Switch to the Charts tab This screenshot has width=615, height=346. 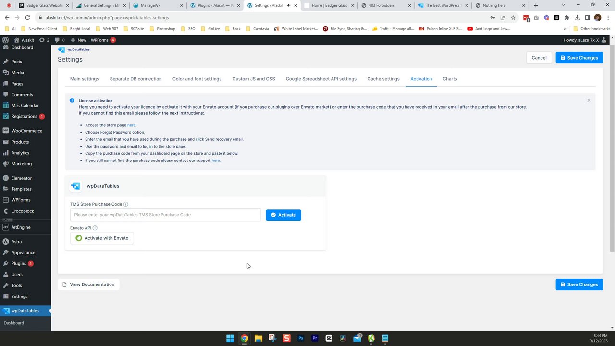[x=450, y=79]
